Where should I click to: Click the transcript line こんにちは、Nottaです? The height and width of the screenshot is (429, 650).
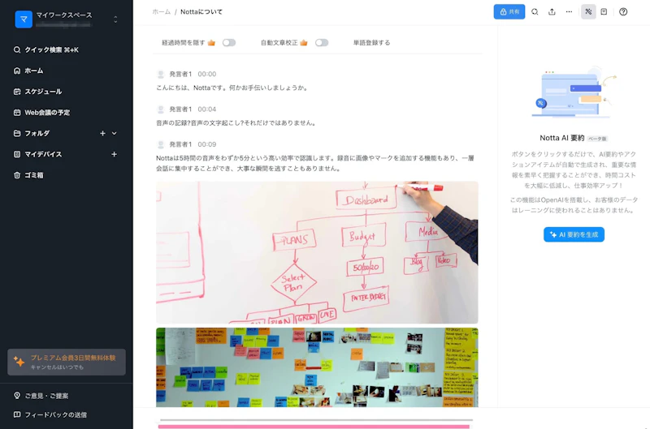[x=232, y=88]
